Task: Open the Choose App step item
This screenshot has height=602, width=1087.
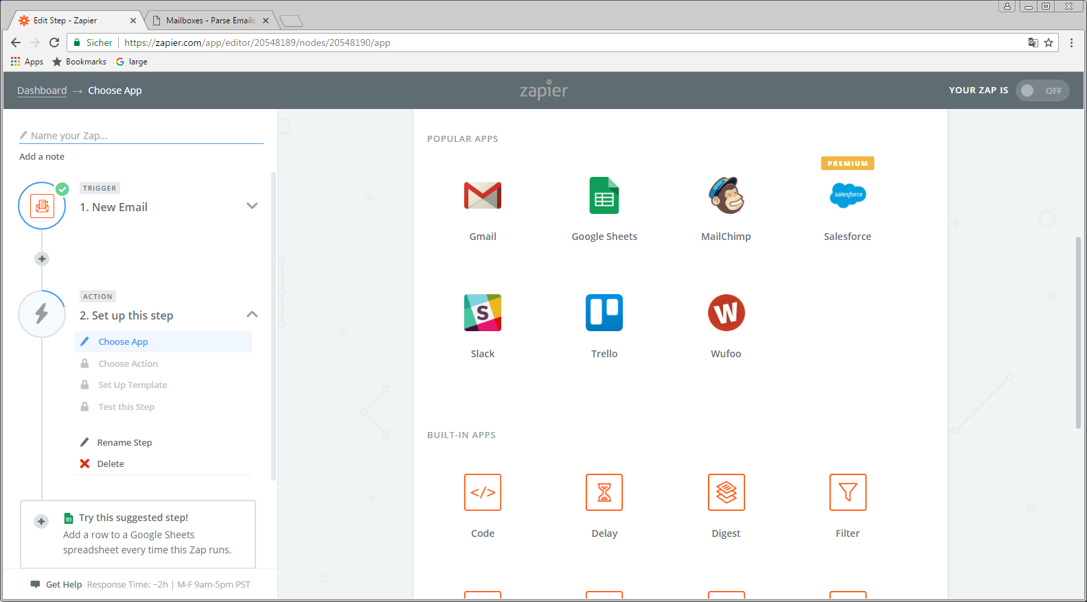Action: click(123, 341)
